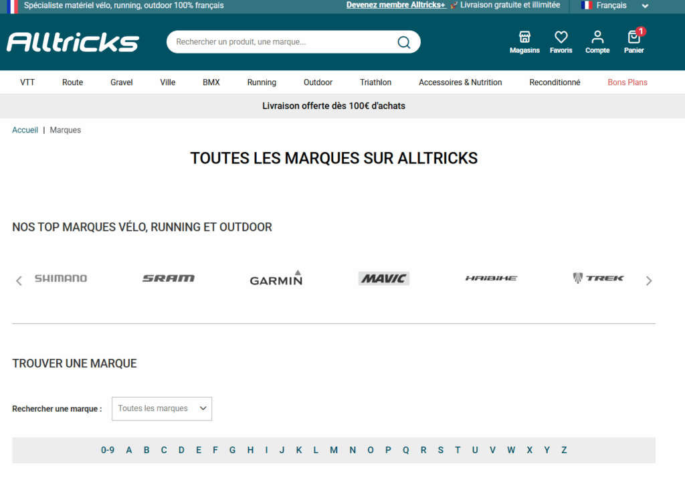Select Bons Plans in navigation
The height and width of the screenshot is (478, 685).
(627, 82)
